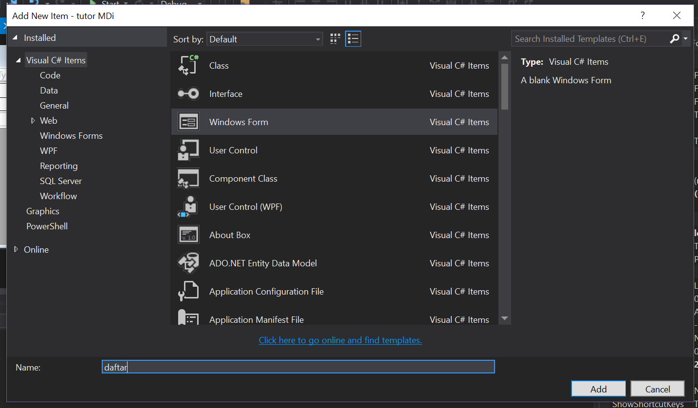This screenshot has height=408, width=698.
Task: Expand the Web tree node
Action: tap(33, 120)
